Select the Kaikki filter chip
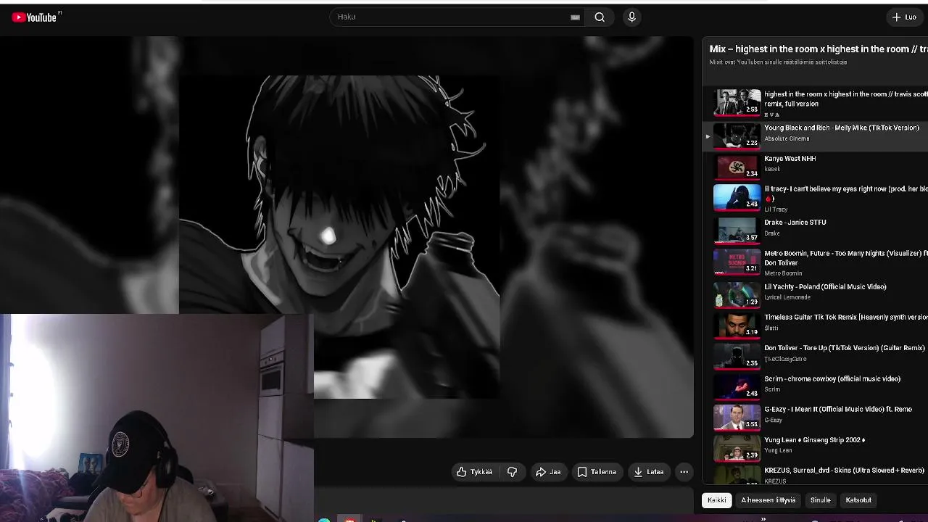The width and height of the screenshot is (928, 522). pyautogui.click(x=717, y=500)
